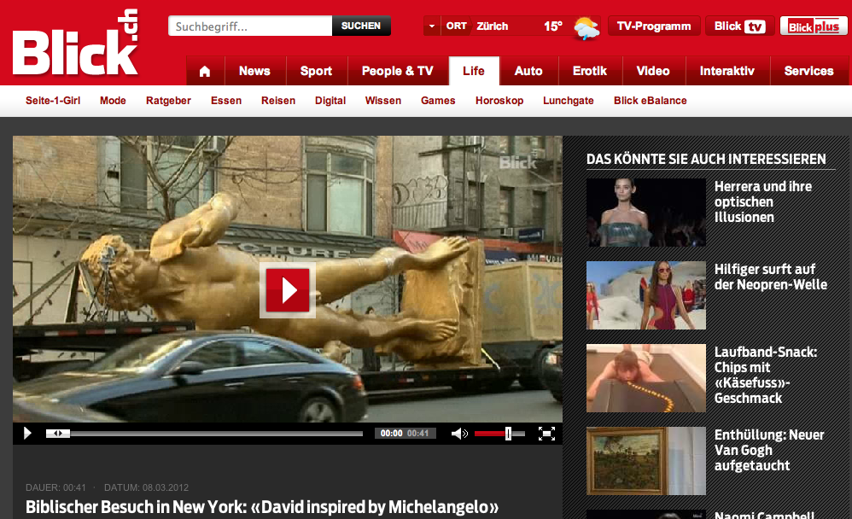Open 'Enthüllung: Neuer Van Gogh aufgetaucht'
This screenshot has width=852, height=519.
coord(769,450)
